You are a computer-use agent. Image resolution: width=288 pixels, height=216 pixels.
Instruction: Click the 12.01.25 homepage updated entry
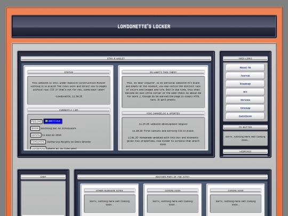coord(163,141)
